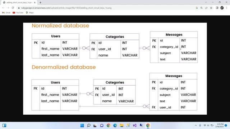
Task: Click the 'Categories' header in normalized diagram
Action: pyautogui.click(x=115, y=37)
